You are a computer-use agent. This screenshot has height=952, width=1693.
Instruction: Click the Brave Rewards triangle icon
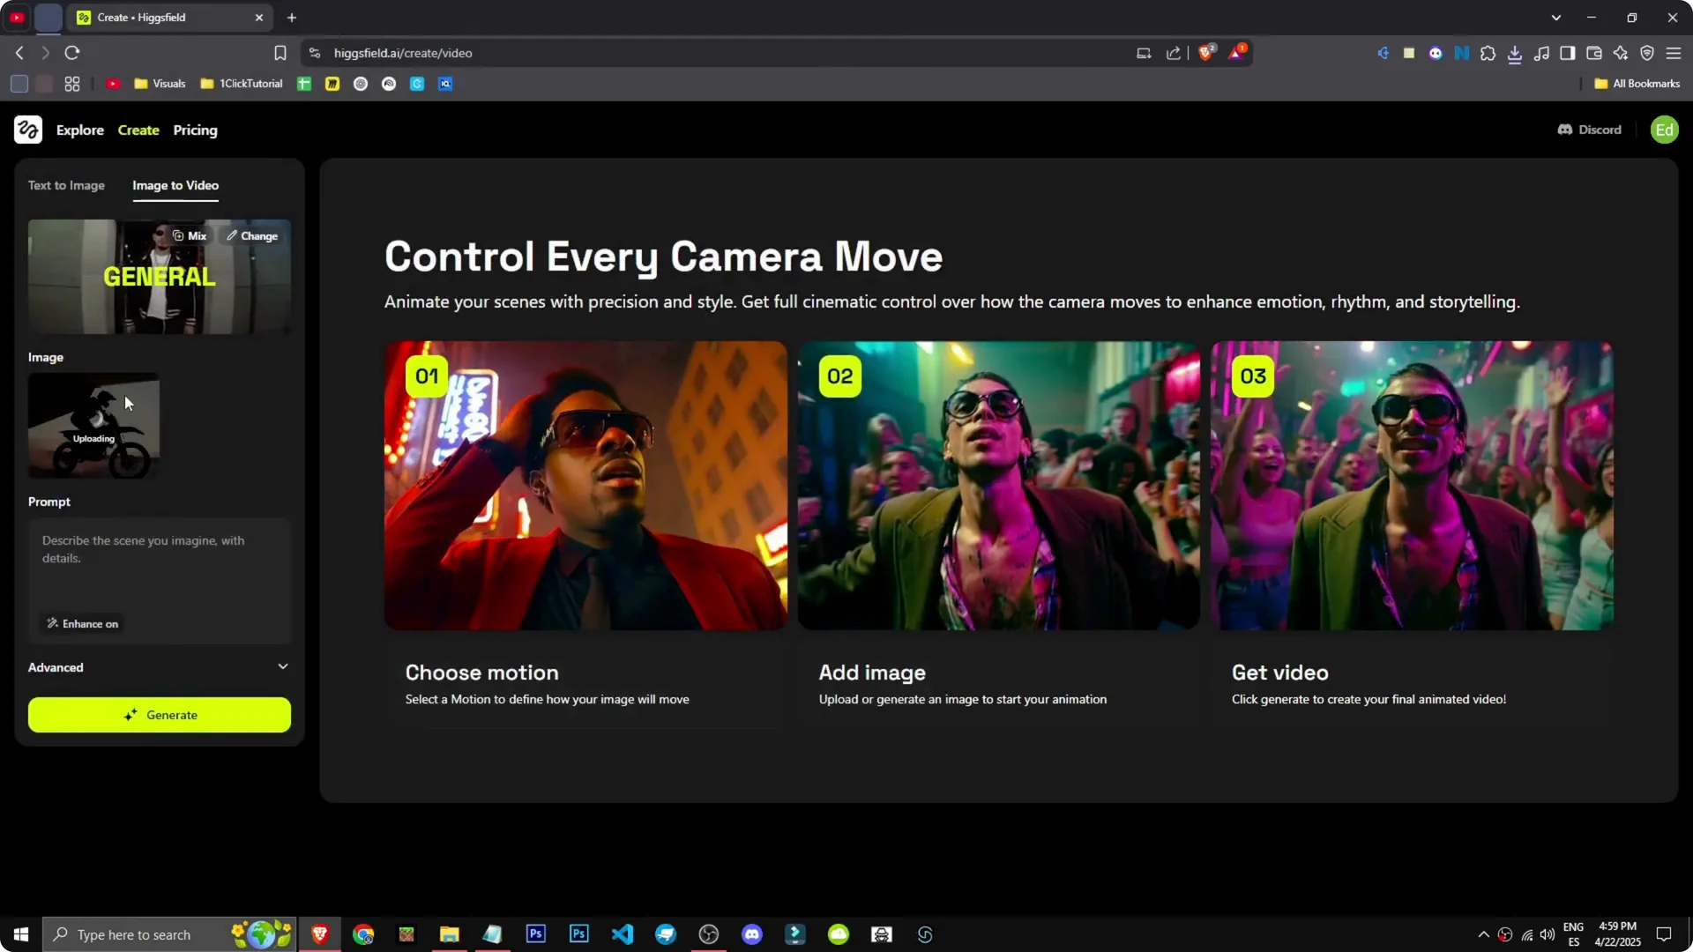tap(1236, 52)
